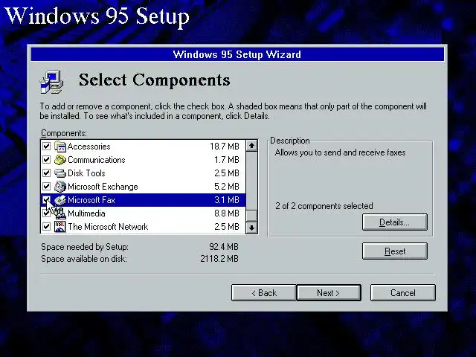Click the Disk Tools drive icon
476x357 pixels.
(60, 173)
